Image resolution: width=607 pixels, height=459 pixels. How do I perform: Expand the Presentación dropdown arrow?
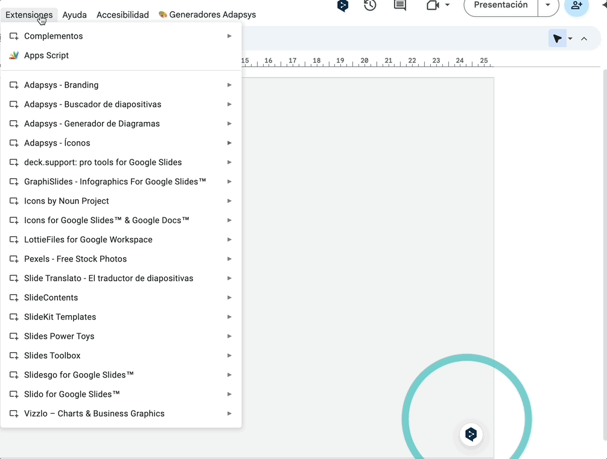pyautogui.click(x=548, y=5)
